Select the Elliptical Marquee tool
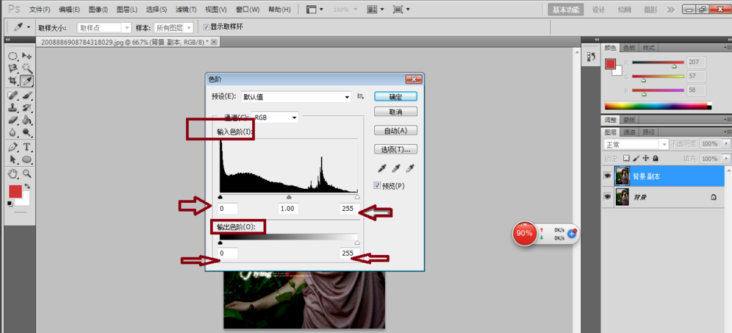Screen dimensions: 732x333 (x=13, y=56)
